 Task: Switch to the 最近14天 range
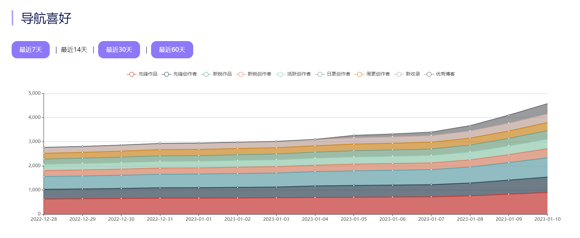[74, 50]
